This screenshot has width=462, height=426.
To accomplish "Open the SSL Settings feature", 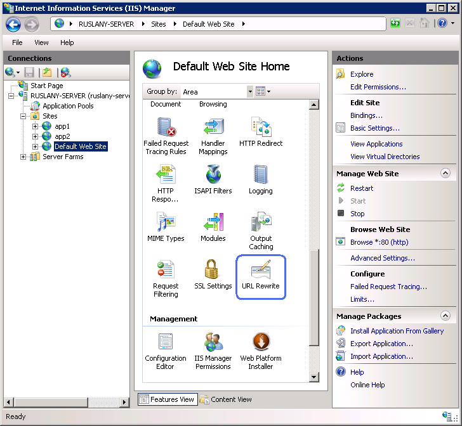I will coord(213,276).
